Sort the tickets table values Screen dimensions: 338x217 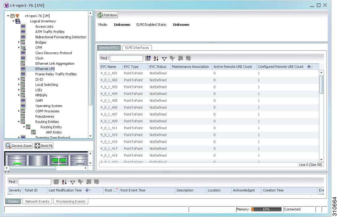[x=64, y=182]
